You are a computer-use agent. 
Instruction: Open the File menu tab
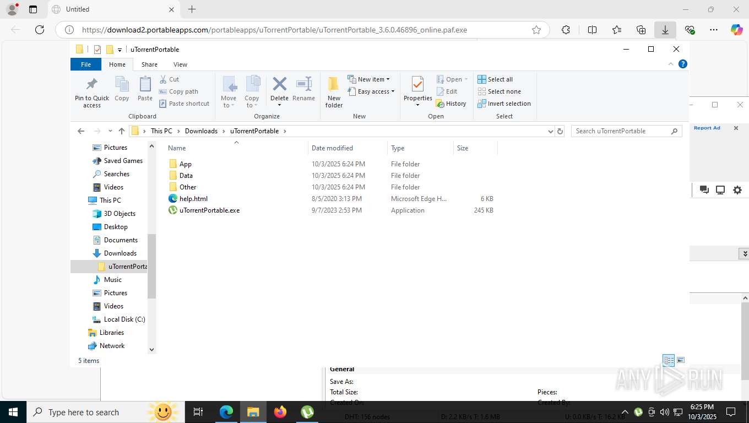pos(86,64)
